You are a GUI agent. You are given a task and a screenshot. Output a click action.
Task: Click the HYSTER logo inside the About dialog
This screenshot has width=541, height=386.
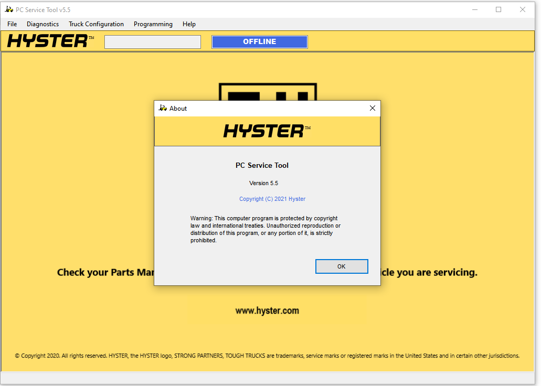coord(267,131)
